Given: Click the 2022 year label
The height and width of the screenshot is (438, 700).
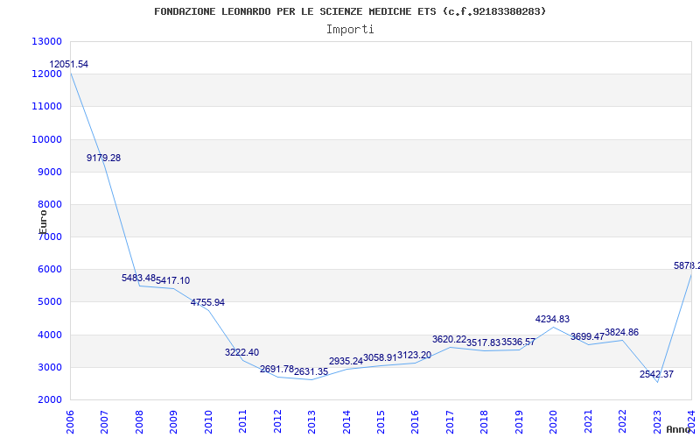Looking at the screenshot, I should point(622,422).
